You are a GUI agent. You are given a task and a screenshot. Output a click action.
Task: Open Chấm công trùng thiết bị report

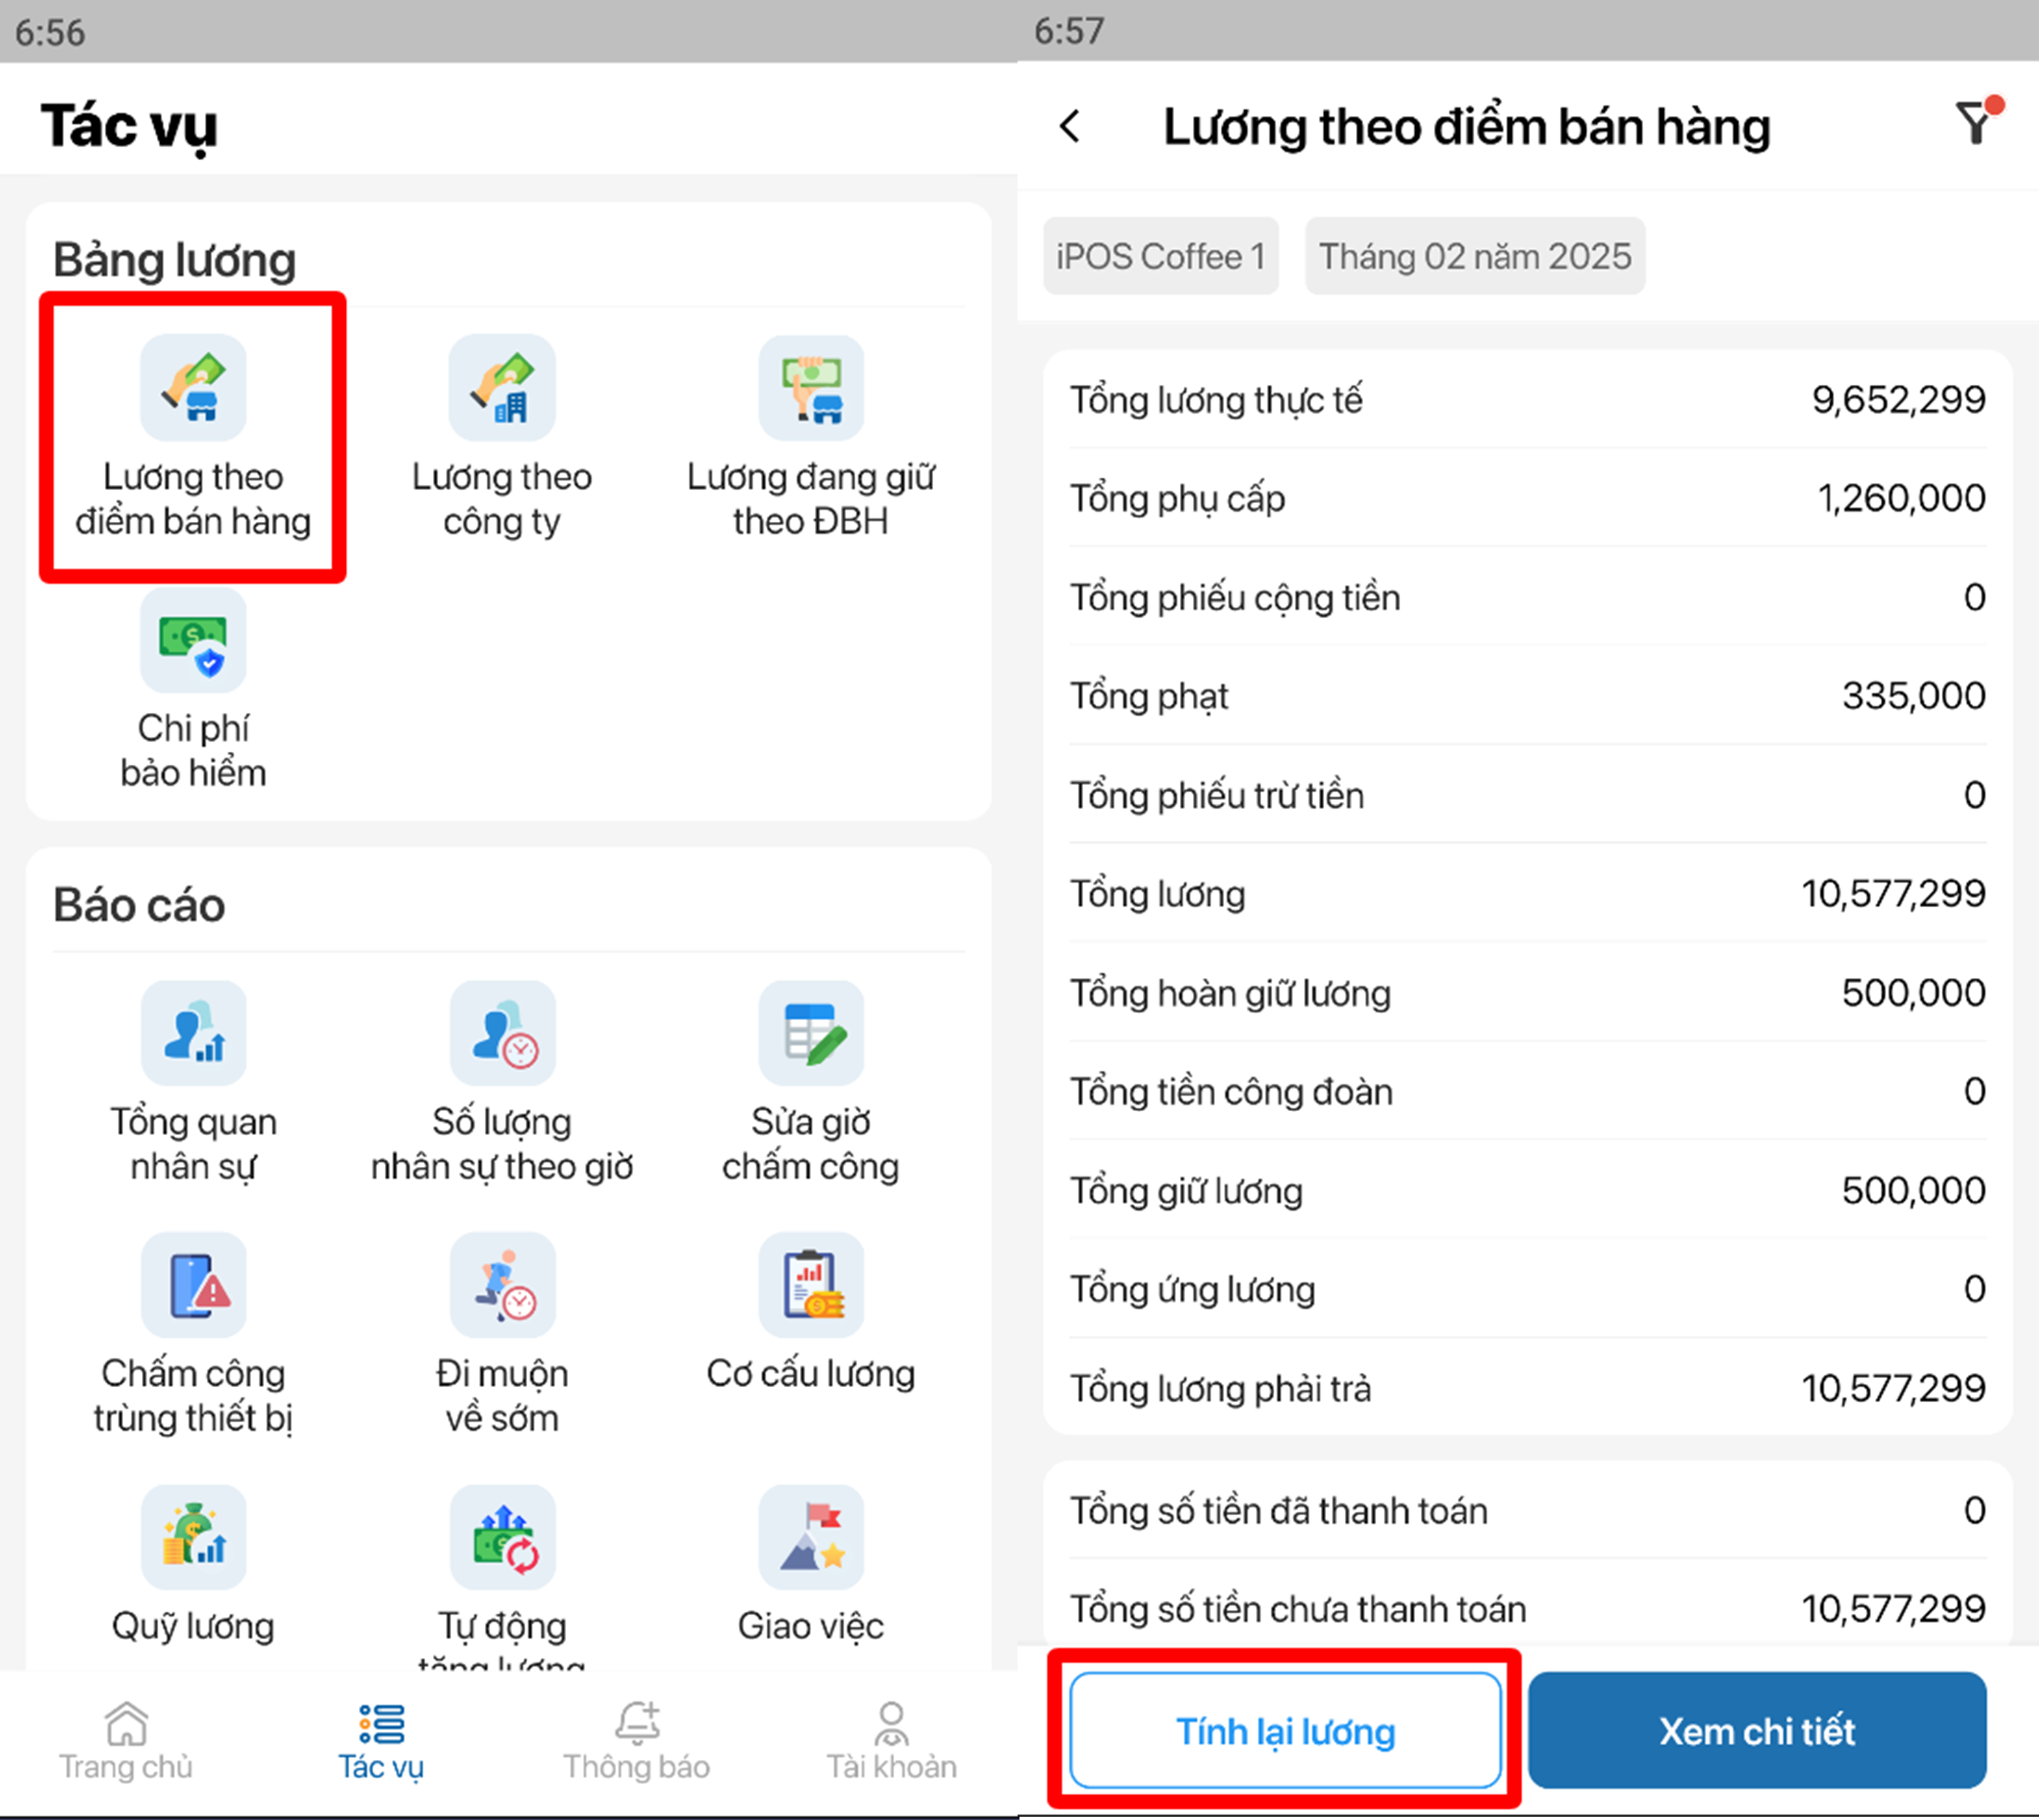click(x=193, y=1285)
